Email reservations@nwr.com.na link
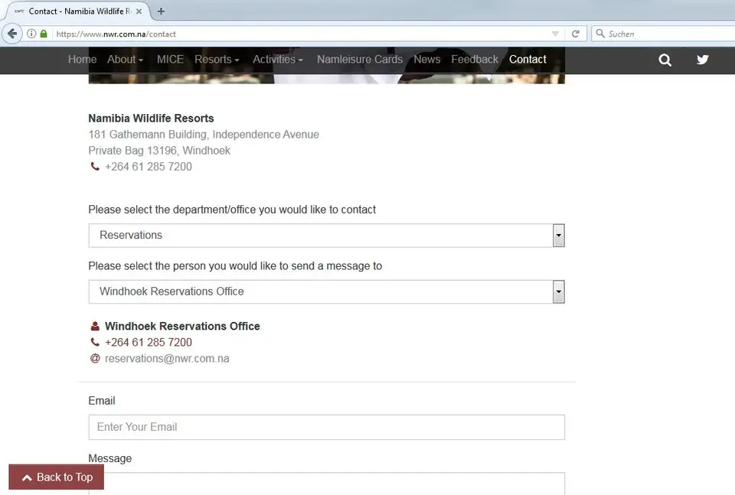This screenshot has width=735, height=495. 167,358
